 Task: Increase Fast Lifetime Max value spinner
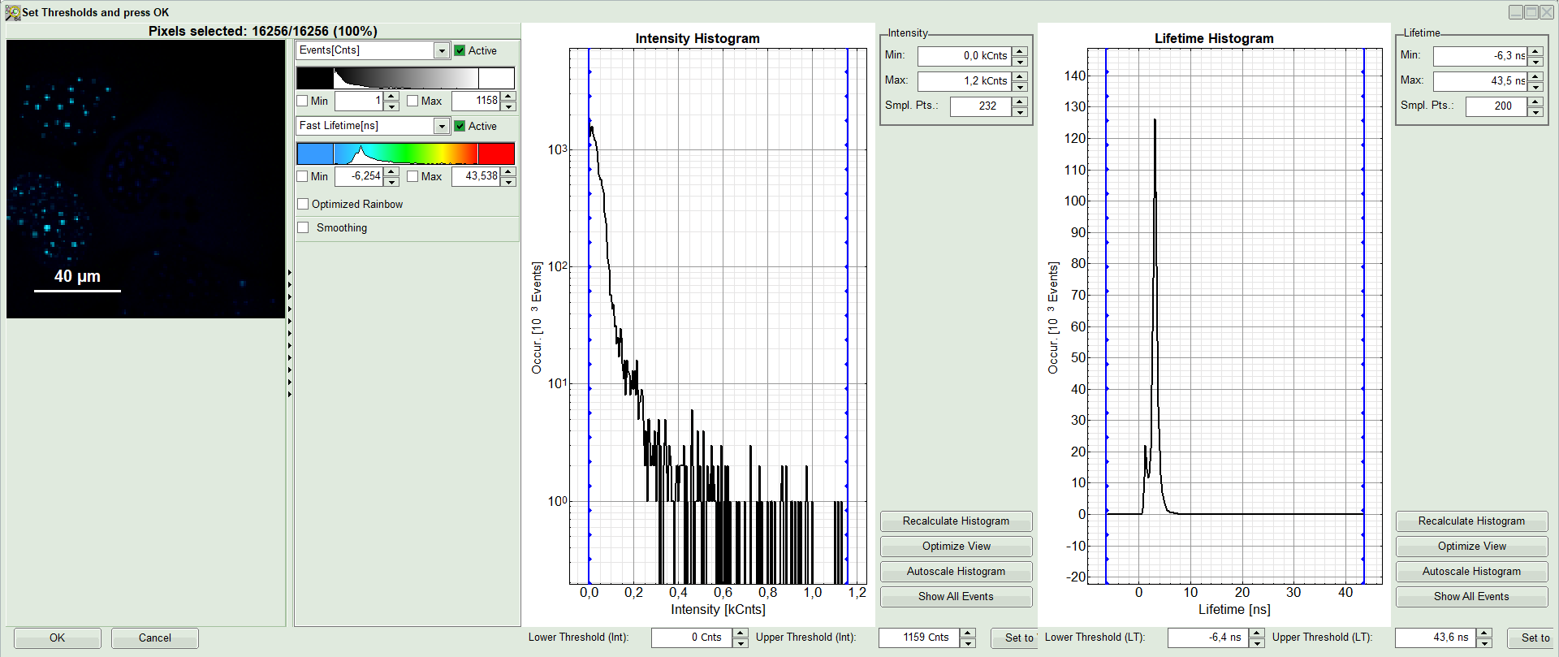pos(508,171)
